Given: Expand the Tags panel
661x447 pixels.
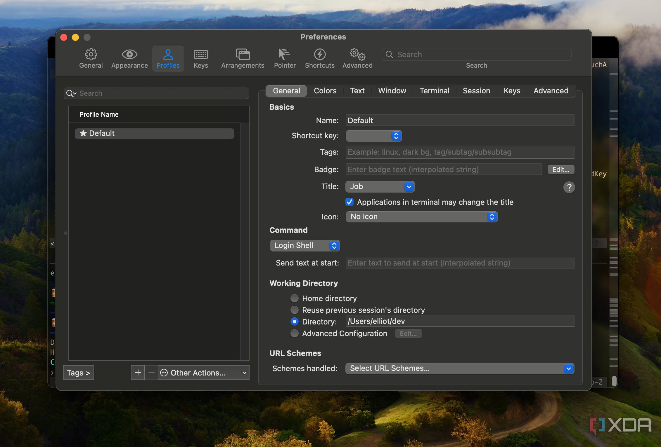Looking at the screenshot, I should point(79,373).
